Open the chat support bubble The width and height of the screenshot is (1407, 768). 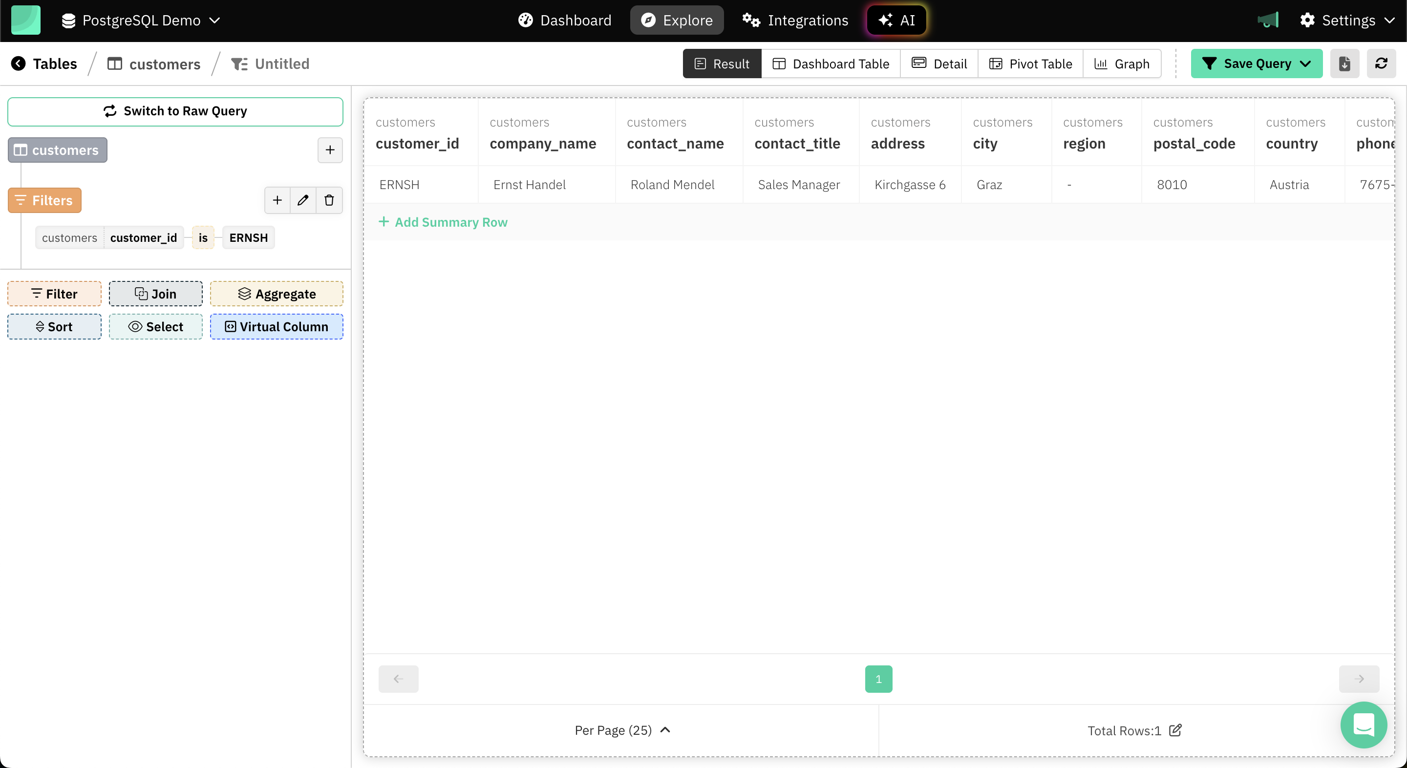coord(1364,725)
